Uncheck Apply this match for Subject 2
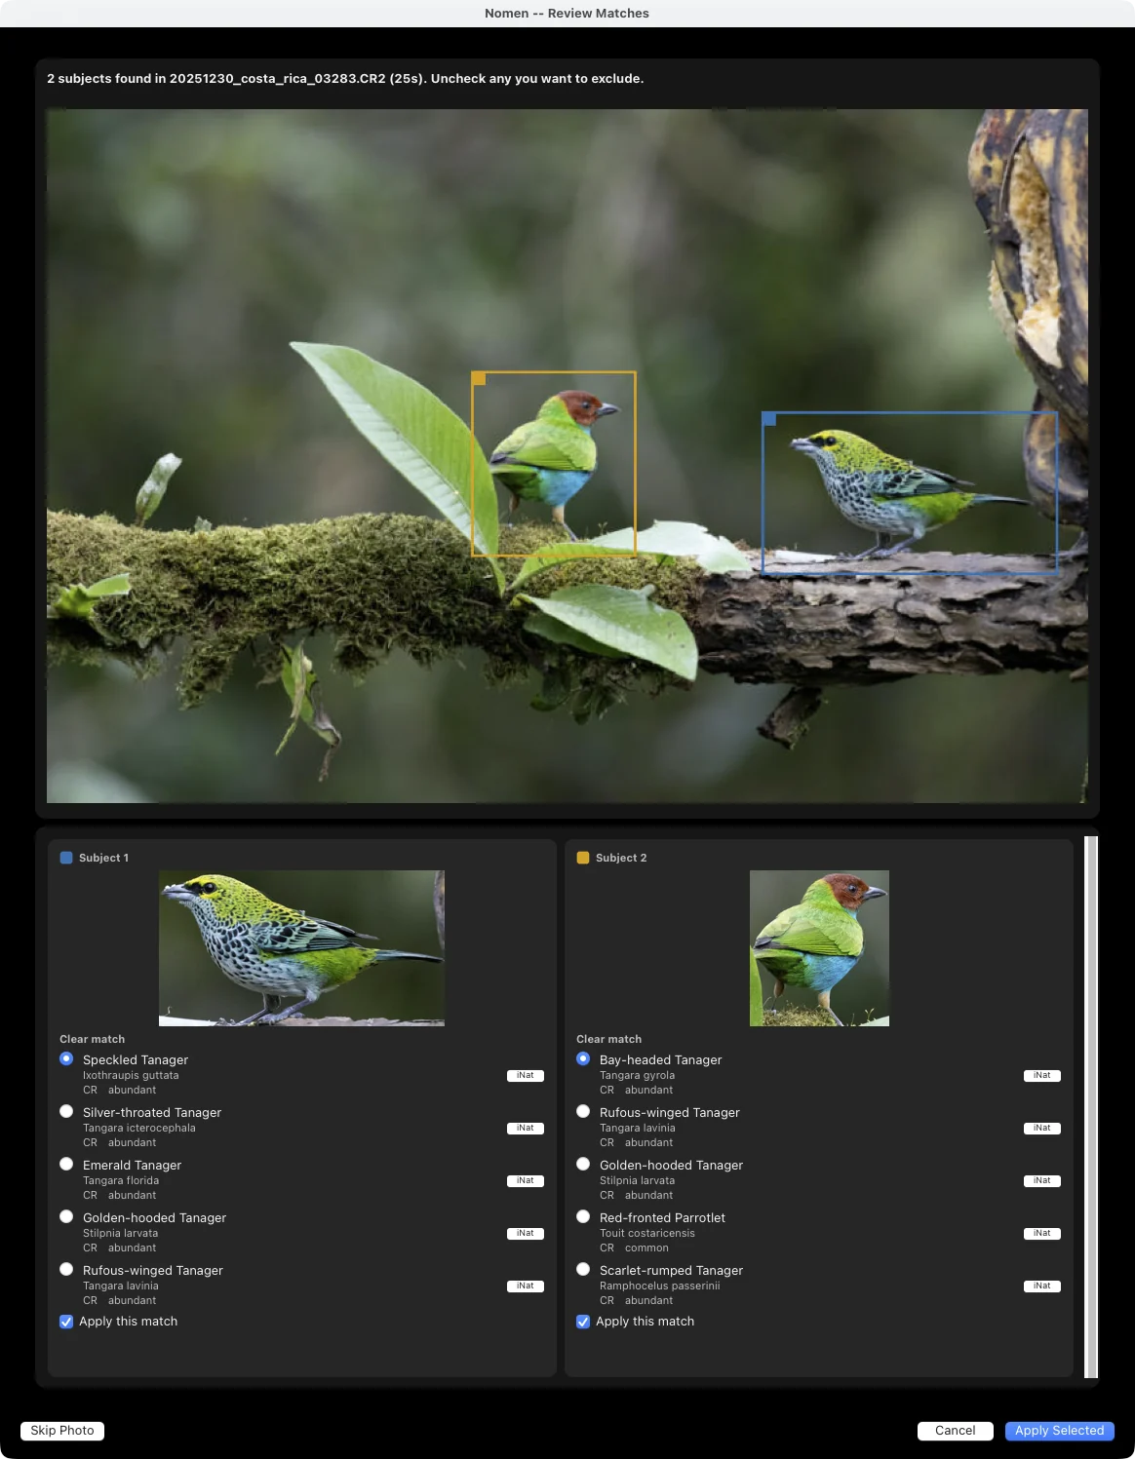 point(583,1322)
